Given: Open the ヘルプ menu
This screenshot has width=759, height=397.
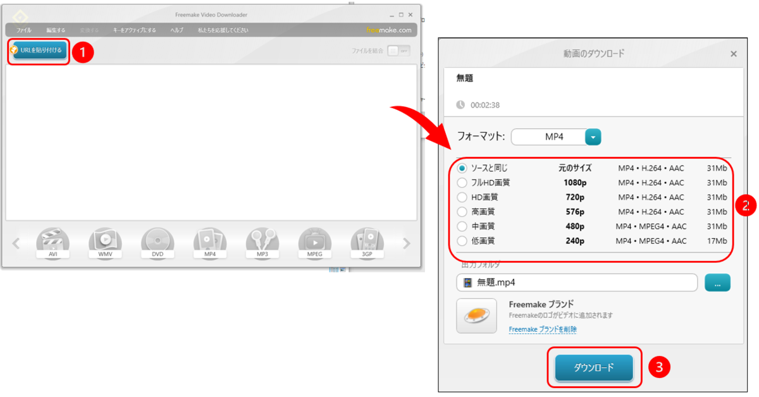Looking at the screenshot, I should pyautogui.click(x=177, y=30).
